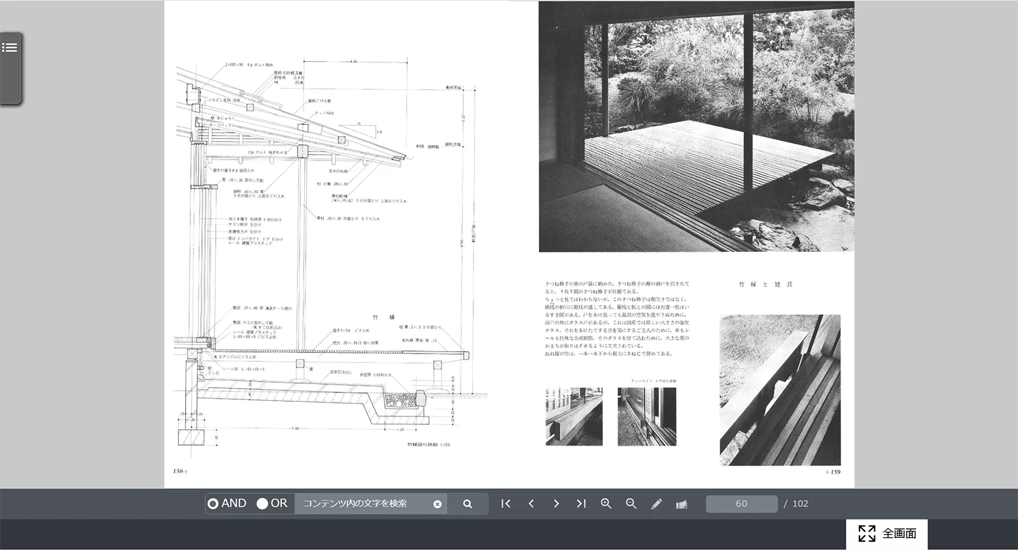The height and width of the screenshot is (550, 1018).
Task: Jump to the first page
Action: click(x=506, y=504)
